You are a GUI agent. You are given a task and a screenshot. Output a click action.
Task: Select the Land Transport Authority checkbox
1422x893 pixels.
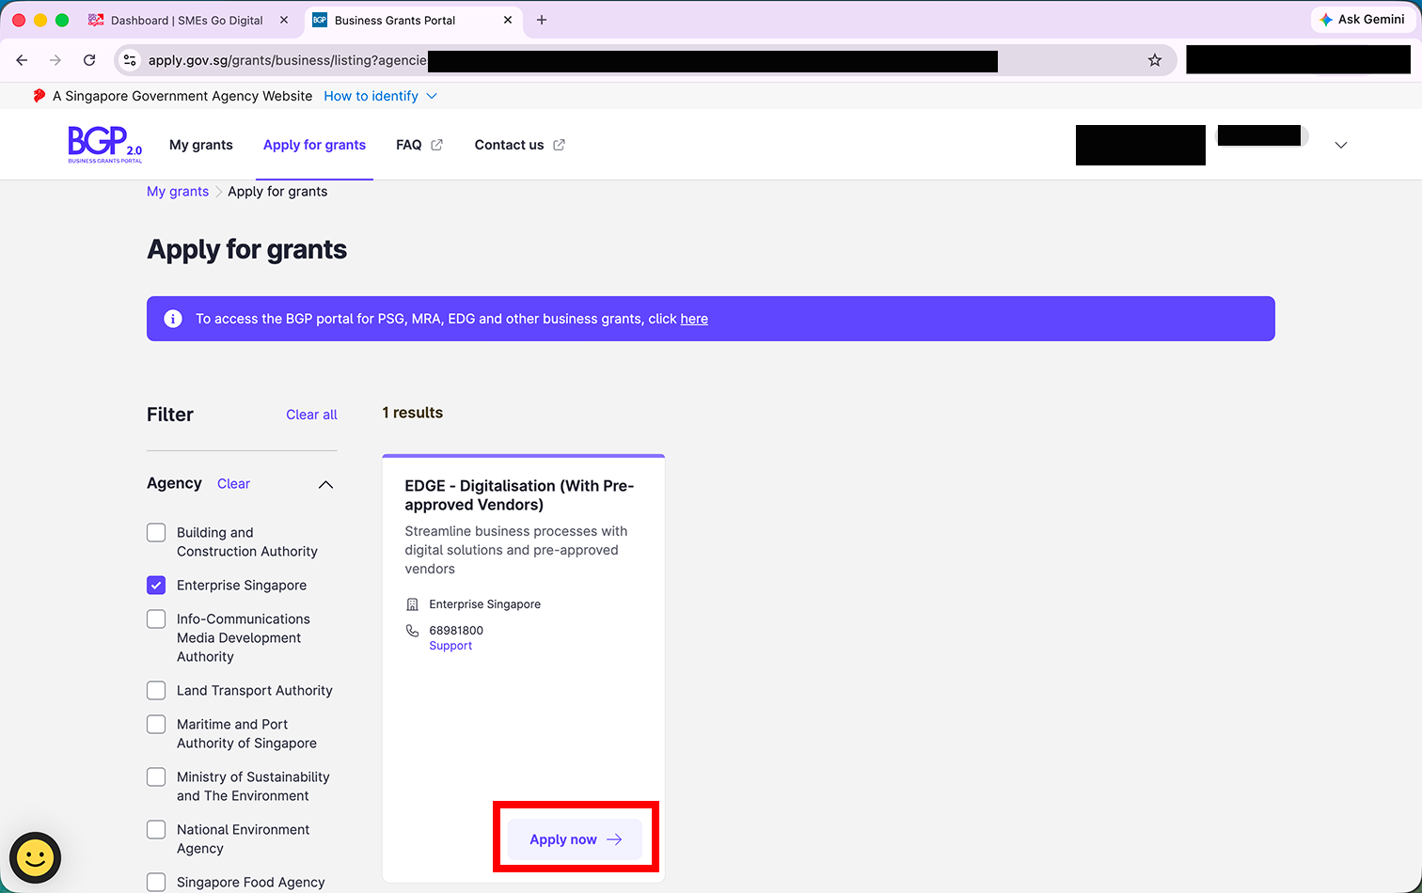coord(156,690)
